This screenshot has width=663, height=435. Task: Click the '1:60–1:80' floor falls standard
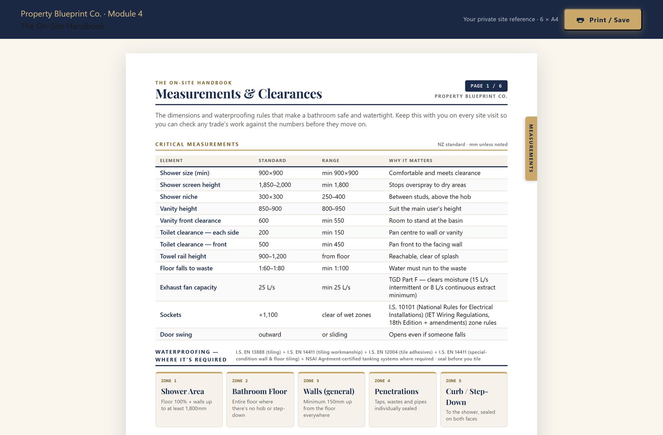pyautogui.click(x=271, y=268)
